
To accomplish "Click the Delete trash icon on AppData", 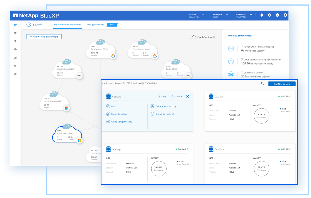I will click(x=172, y=97).
